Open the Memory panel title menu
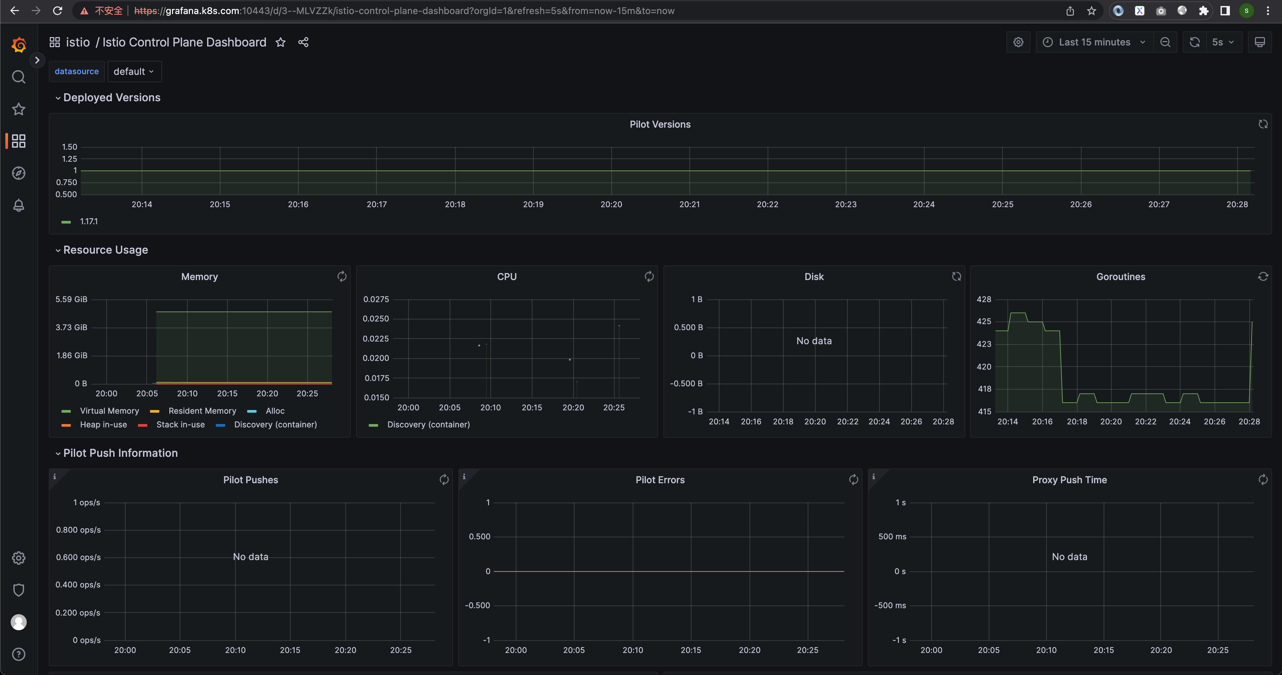This screenshot has width=1282, height=675. tap(199, 277)
